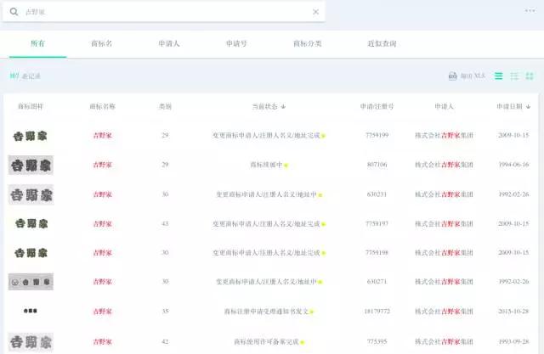Click yellow status dot in row 18179772
The image size is (544, 354).
coord(312,312)
